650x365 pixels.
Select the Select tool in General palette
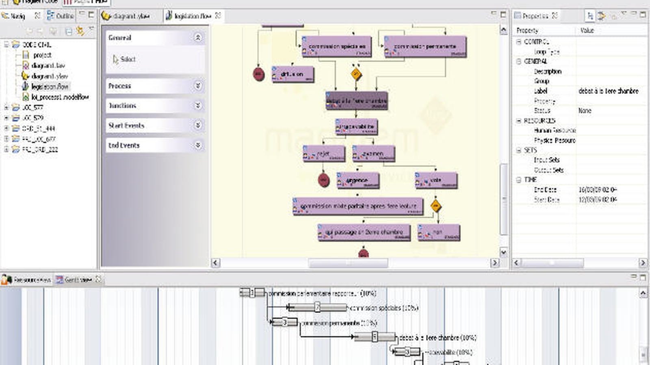pos(124,59)
